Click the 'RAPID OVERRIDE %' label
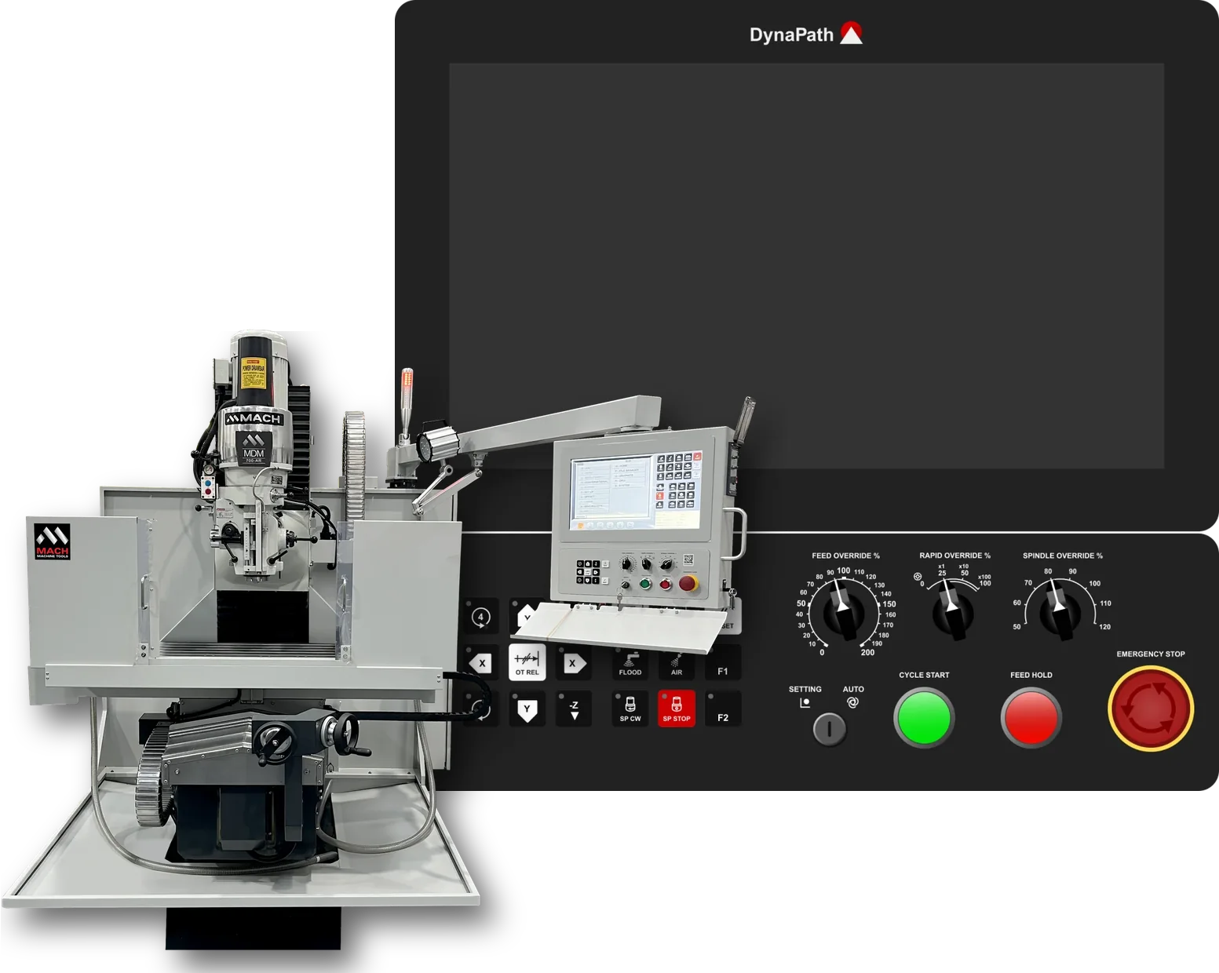Viewport: 1219px width, 973px height. pyautogui.click(x=954, y=556)
